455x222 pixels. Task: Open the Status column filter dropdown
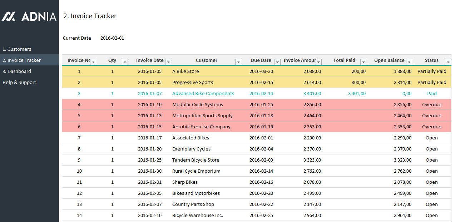pyautogui.click(x=448, y=61)
